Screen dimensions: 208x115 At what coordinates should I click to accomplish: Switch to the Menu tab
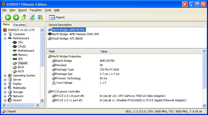click(6, 25)
